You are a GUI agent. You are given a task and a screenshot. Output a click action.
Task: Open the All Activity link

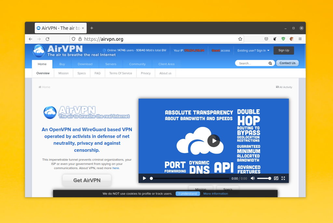click(x=284, y=87)
